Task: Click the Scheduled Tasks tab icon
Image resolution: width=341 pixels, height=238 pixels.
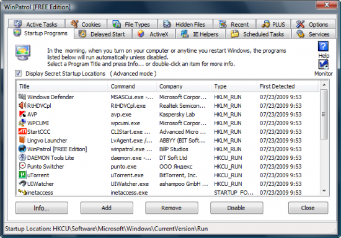Action: click(x=234, y=33)
